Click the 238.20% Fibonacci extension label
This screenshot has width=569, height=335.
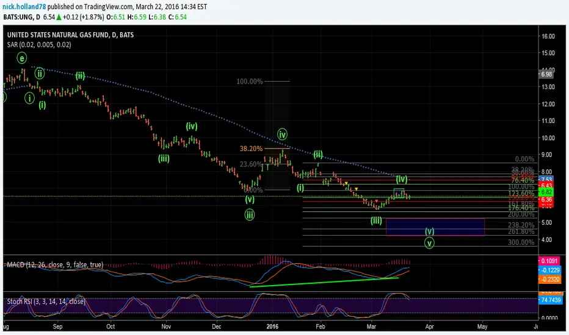tap(521, 225)
